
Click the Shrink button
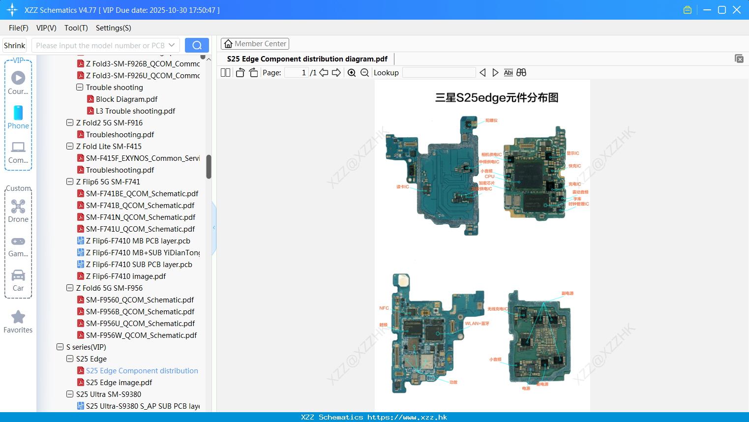click(15, 45)
